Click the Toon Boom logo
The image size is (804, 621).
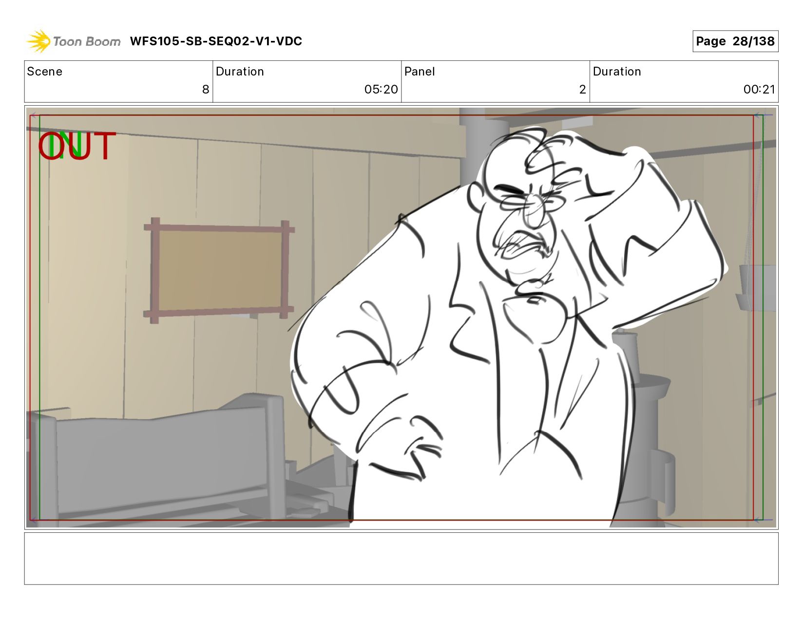[74, 41]
